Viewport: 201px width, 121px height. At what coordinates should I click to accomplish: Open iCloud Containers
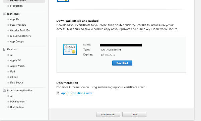click(x=20, y=36)
